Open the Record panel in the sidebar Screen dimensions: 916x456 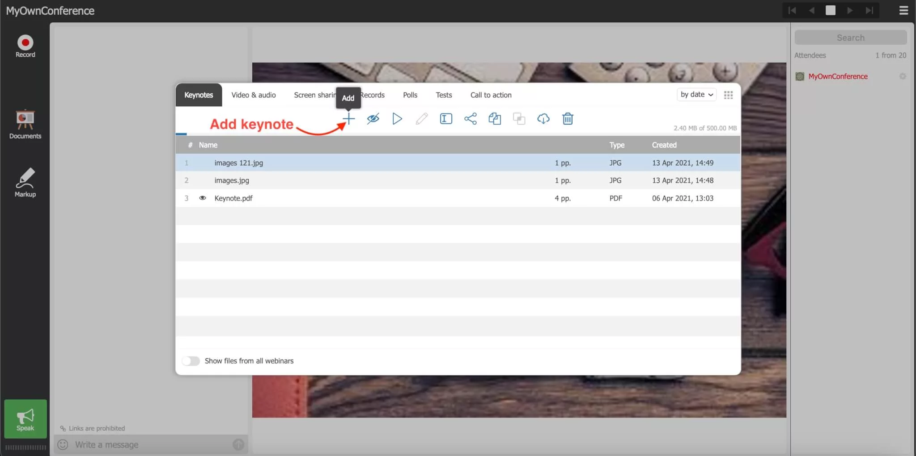pyautogui.click(x=25, y=46)
